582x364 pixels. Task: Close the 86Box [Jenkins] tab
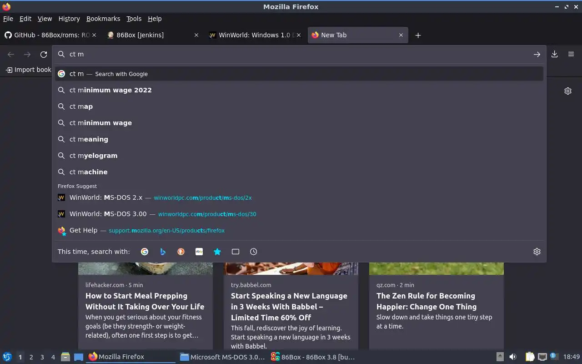pos(196,35)
